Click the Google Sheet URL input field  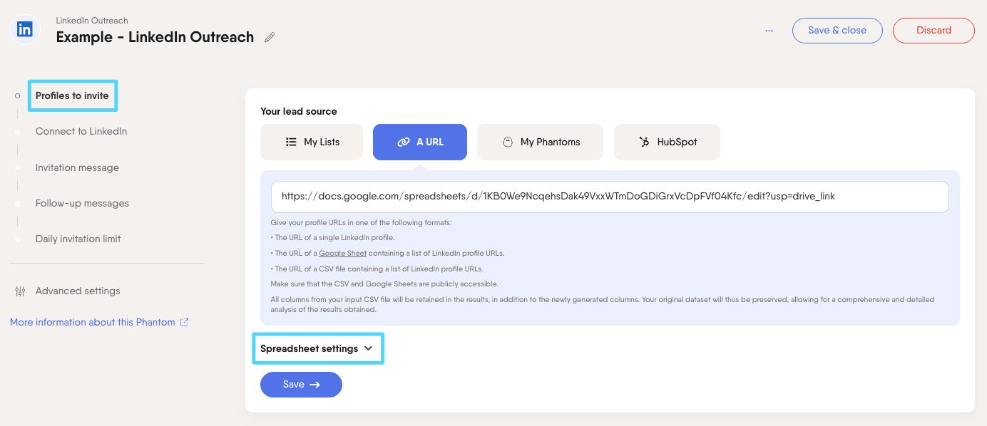coord(609,197)
